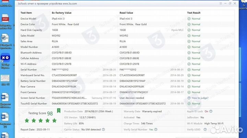Click question icon in Screen Serial Number row
This screenshot has width=247, height=138.
189,98
